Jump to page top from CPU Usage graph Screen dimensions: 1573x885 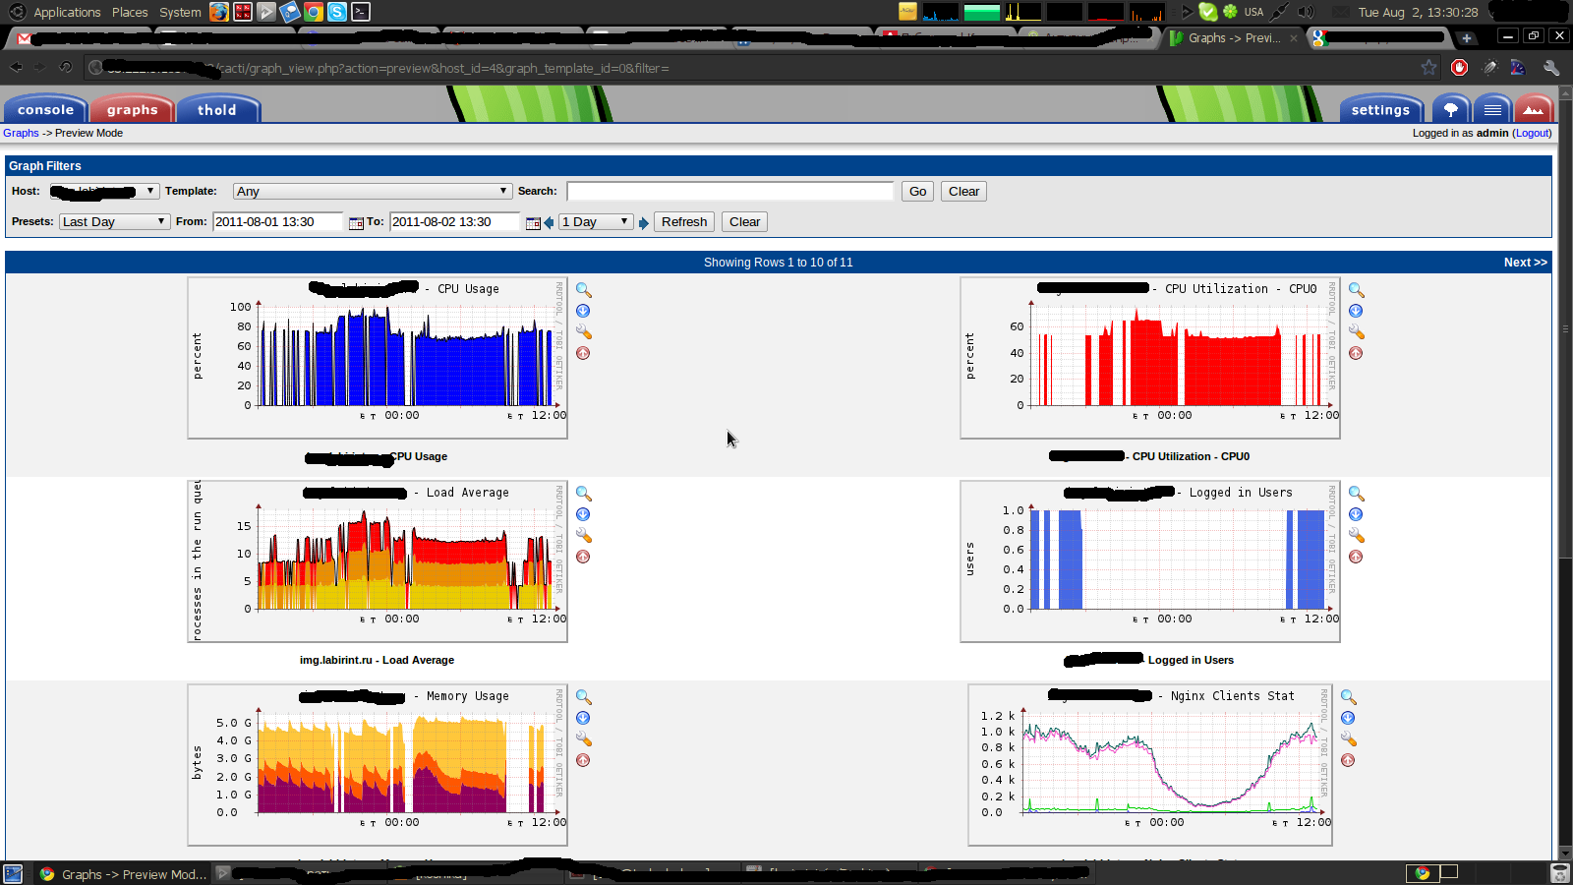[583, 353]
